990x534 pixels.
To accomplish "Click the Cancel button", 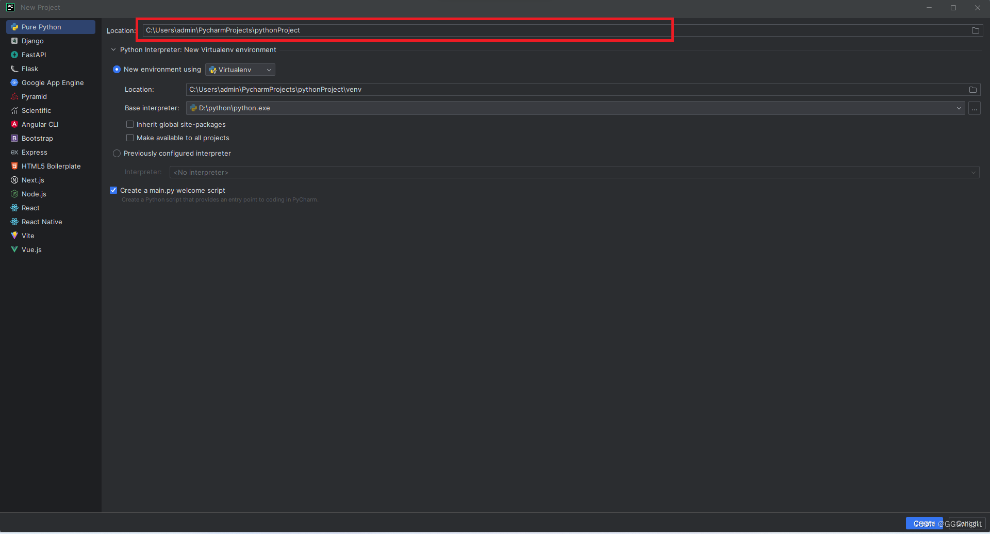I will click(967, 524).
